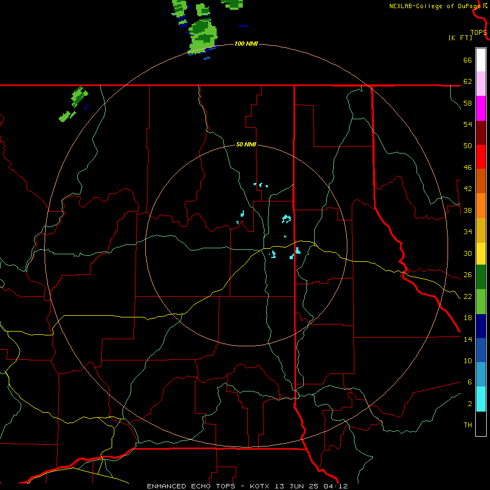
Task: Click the 18 legend value
Action: coord(468,318)
